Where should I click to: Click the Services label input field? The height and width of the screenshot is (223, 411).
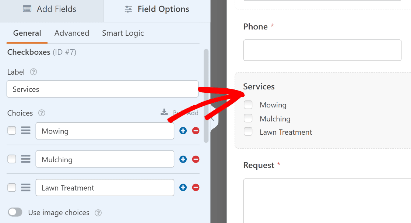coord(102,89)
